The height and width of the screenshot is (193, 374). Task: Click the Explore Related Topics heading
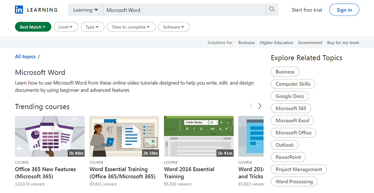point(306,58)
